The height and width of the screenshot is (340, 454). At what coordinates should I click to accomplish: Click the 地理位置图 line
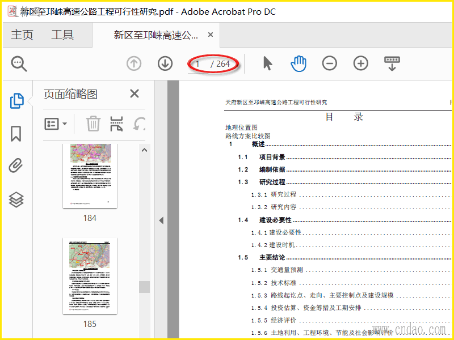tap(242, 127)
